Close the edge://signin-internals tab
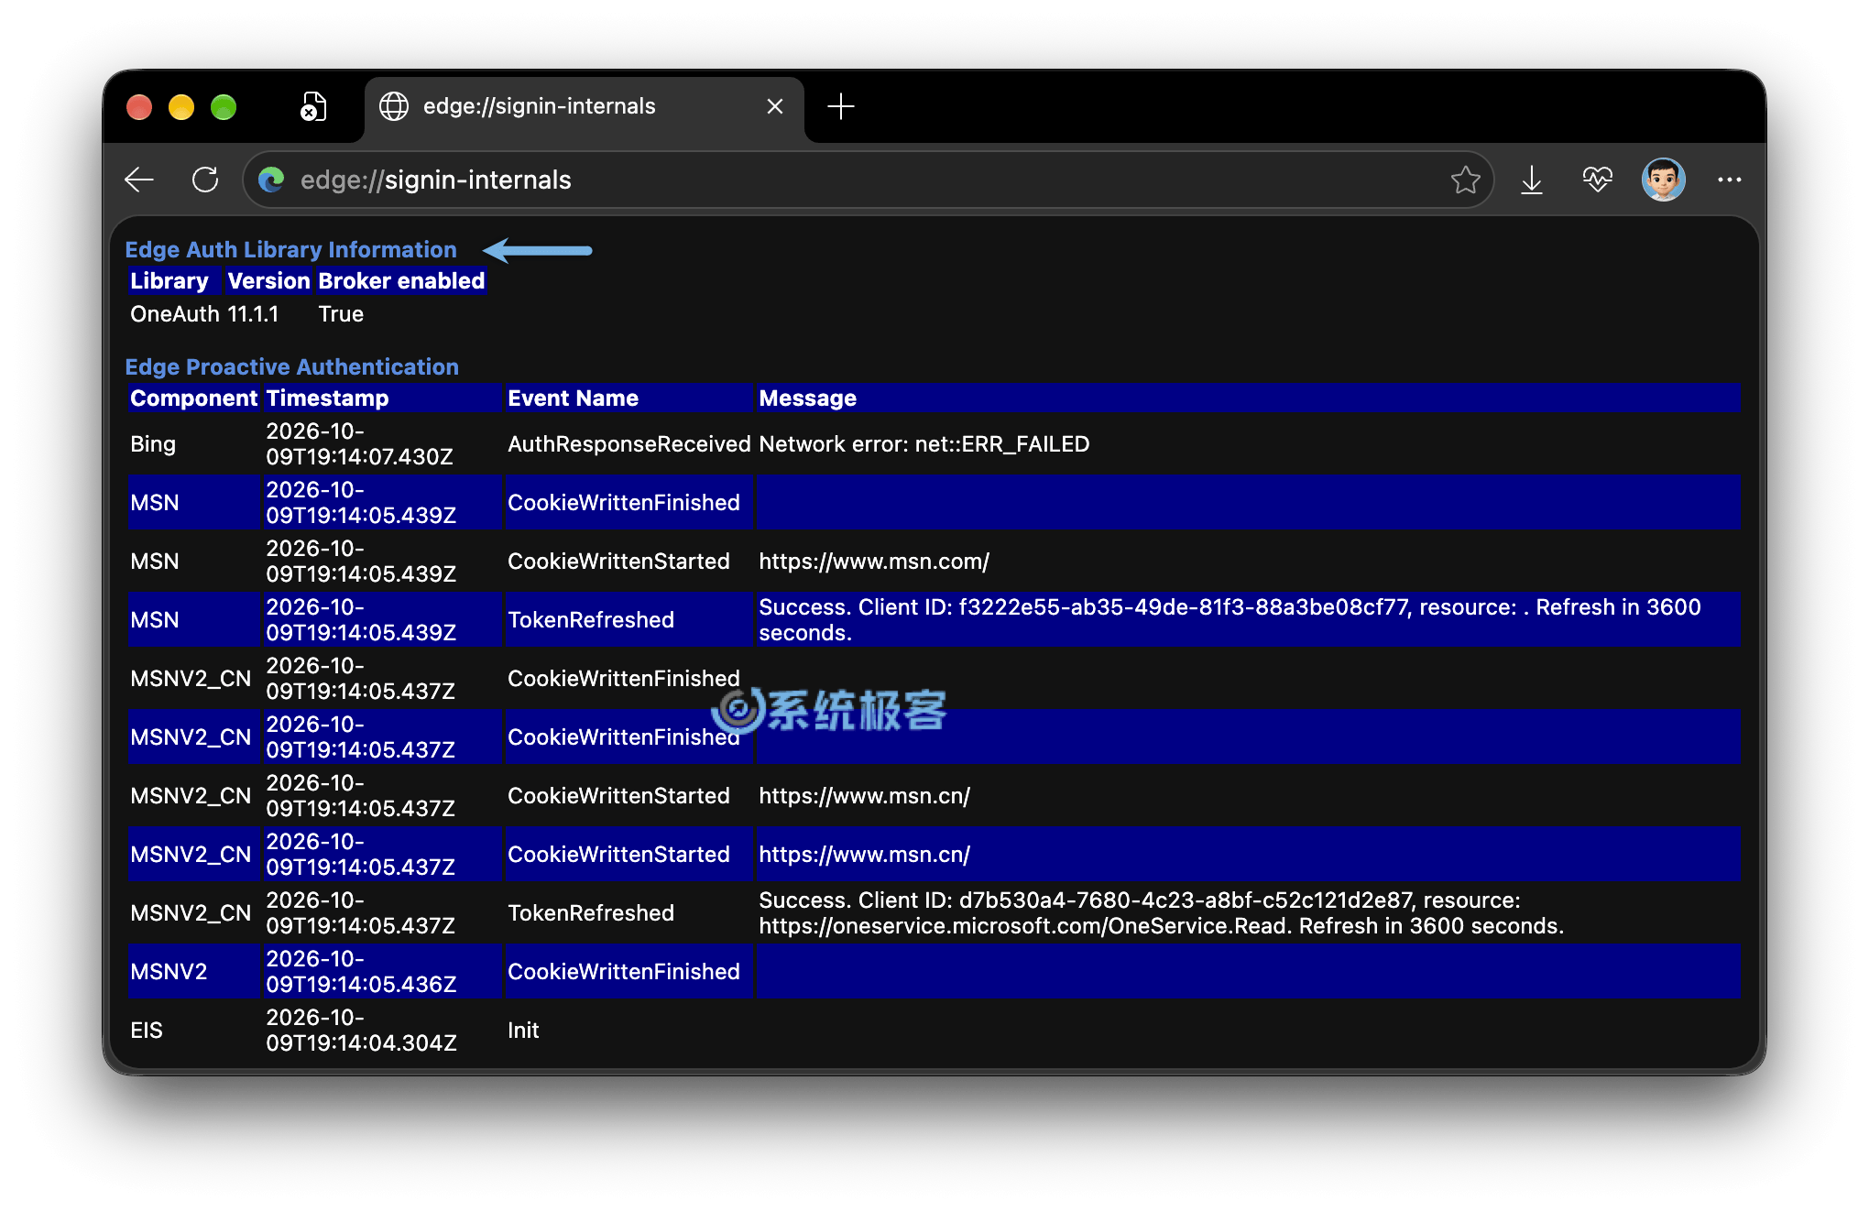The image size is (1869, 1211). (775, 106)
